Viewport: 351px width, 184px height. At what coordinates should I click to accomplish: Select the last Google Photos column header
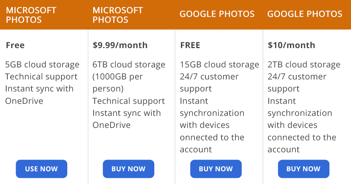pos(305,14)
